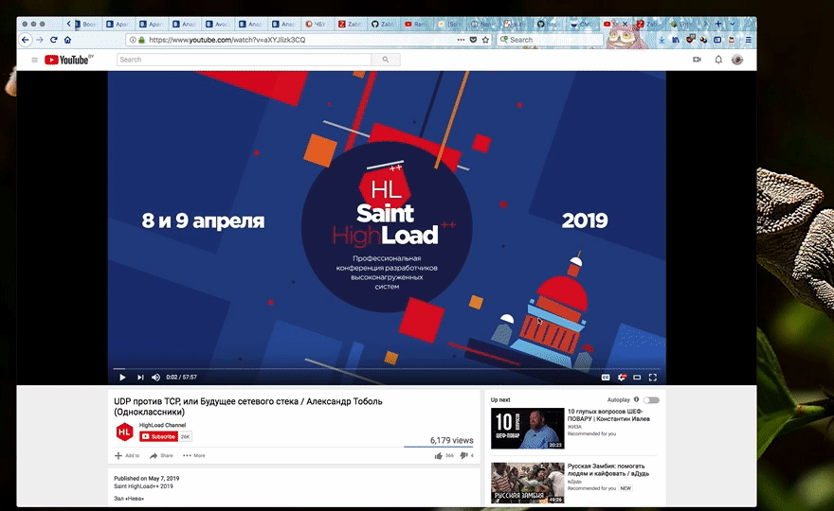Open HighLoad Channel link
The height and width of the screenshot is (511, 834).
click(x=162, y=425)
